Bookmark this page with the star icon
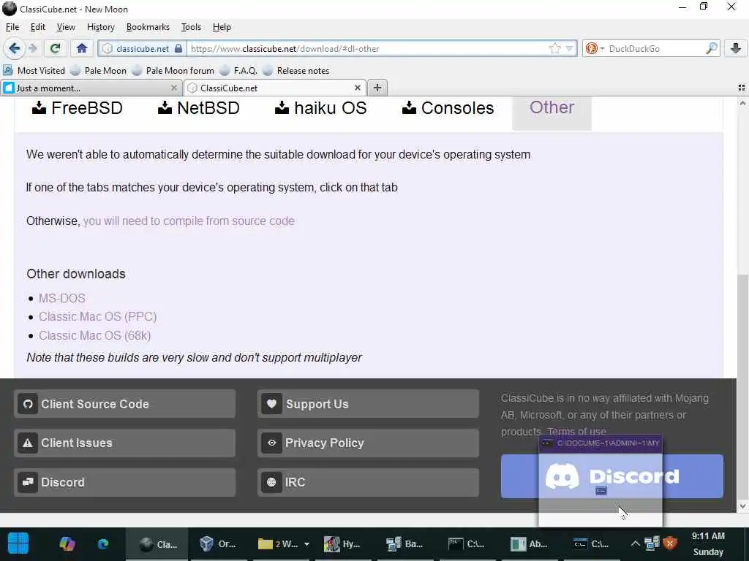 click(554, 48)
